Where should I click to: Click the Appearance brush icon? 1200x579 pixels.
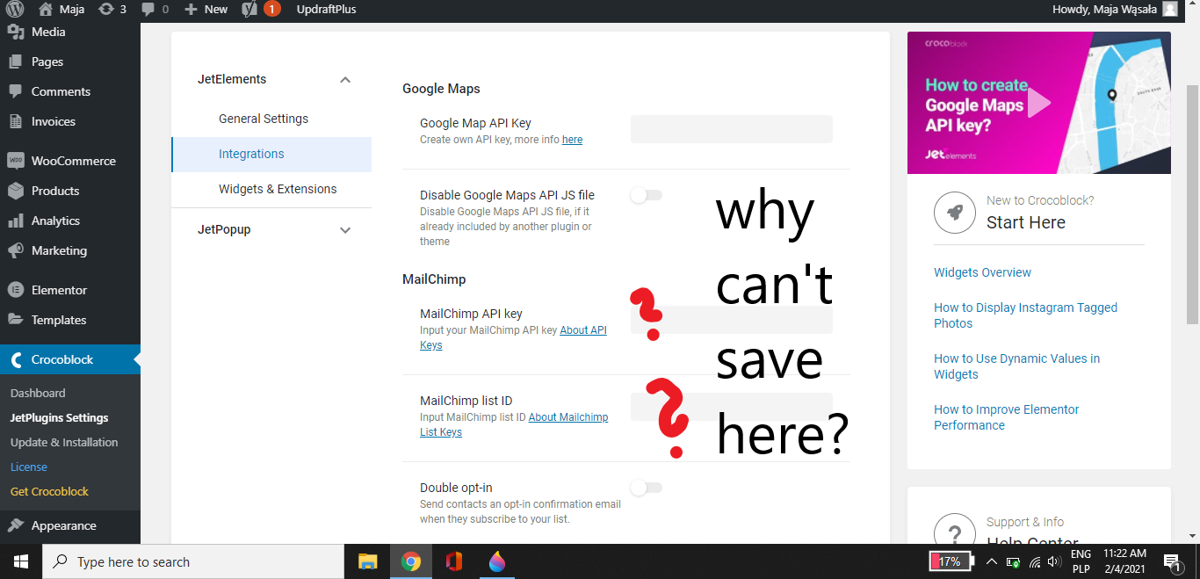tap(15, 525)
